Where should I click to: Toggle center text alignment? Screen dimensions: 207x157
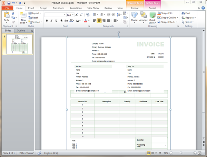tap(99, 21)
